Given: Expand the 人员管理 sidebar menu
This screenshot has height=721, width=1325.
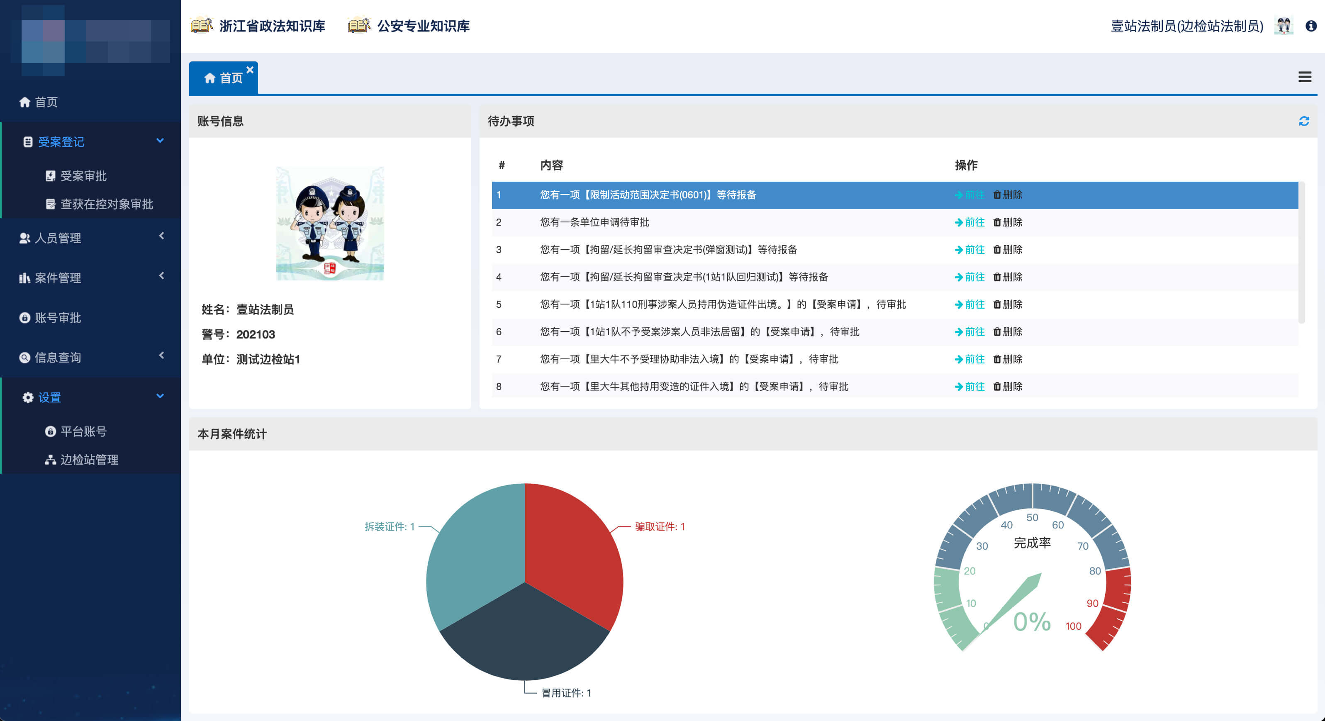Looking at the screenshot, I should click(x=161, y=236).
